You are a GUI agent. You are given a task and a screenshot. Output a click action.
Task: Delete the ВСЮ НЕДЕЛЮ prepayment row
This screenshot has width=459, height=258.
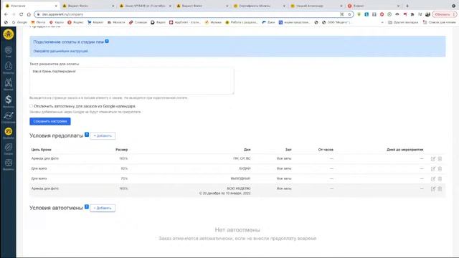pyautogui.click(x=440, y=189)
